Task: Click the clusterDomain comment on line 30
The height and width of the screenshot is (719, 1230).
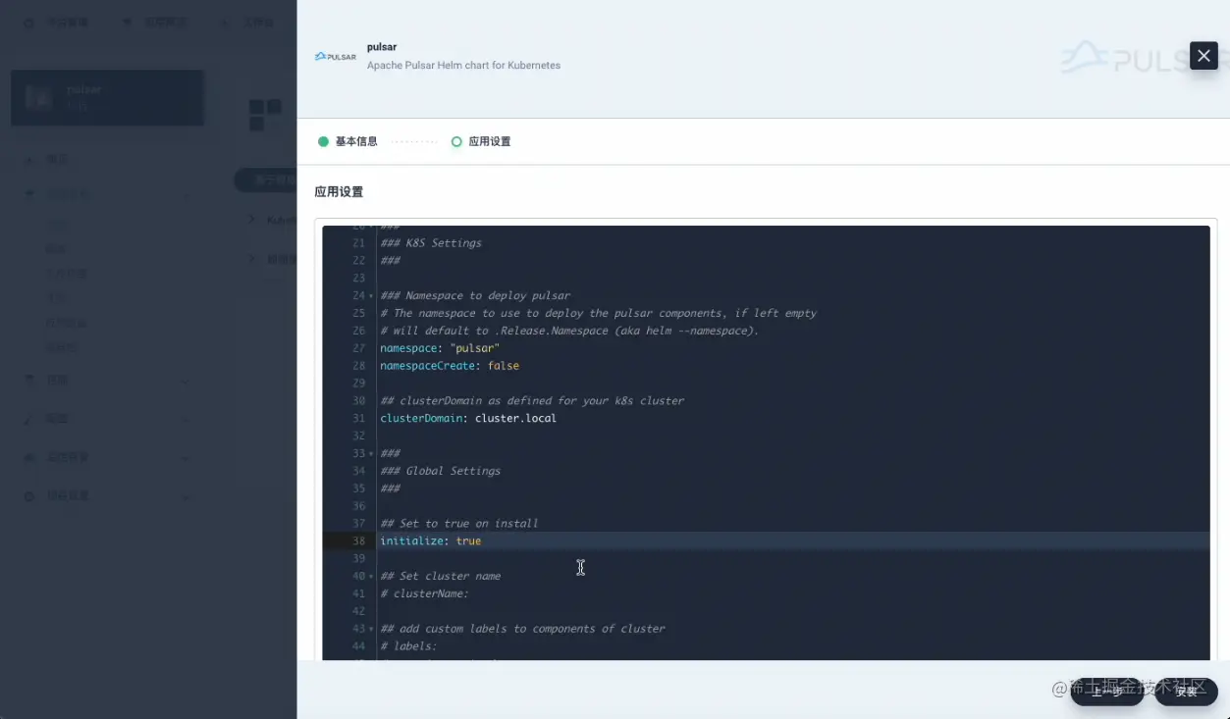Action: coord(532,401)
